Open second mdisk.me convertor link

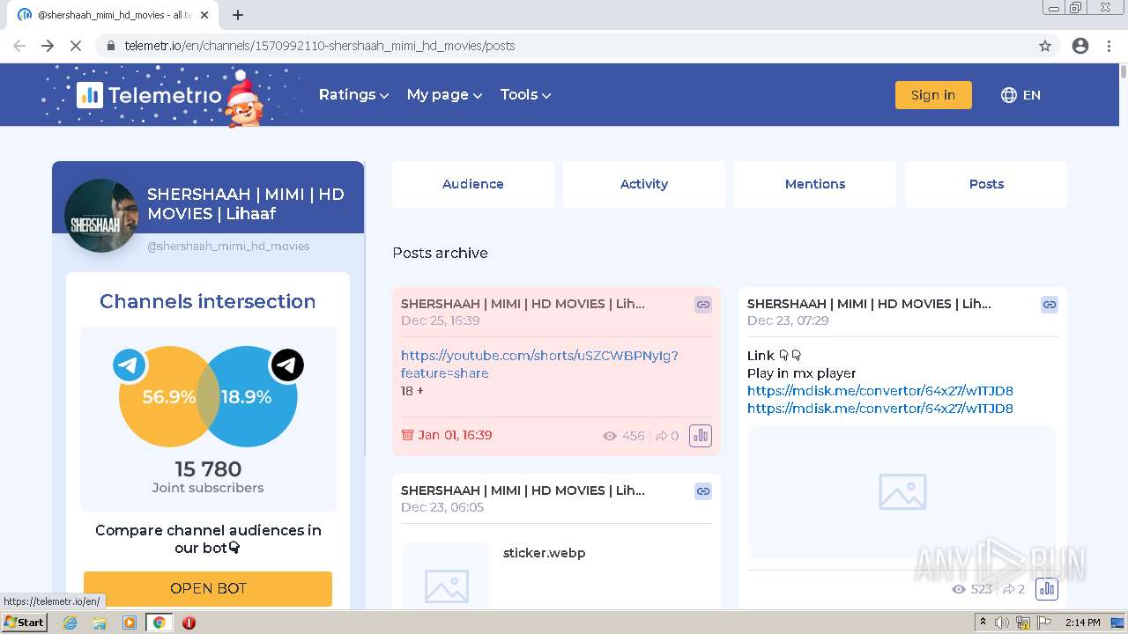880,409
